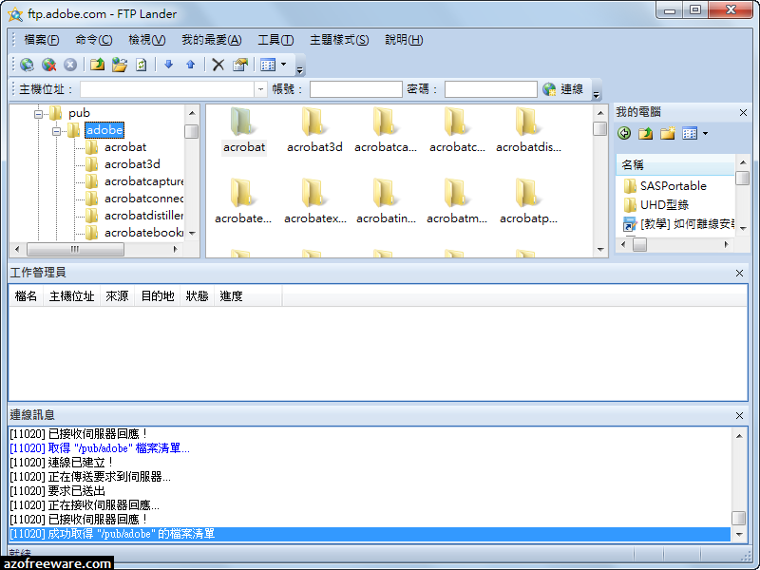Open properties via toolbar icon

click(x=240, y=65)
